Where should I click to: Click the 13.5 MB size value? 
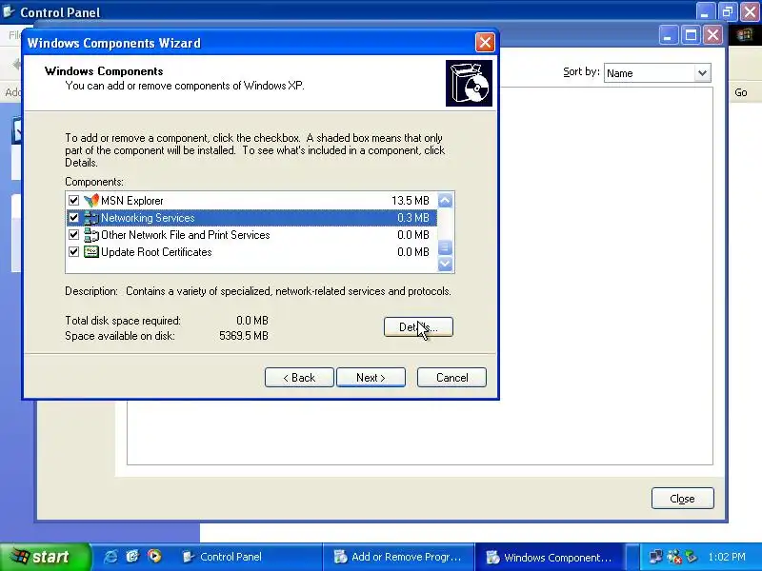tap(411, 201)
